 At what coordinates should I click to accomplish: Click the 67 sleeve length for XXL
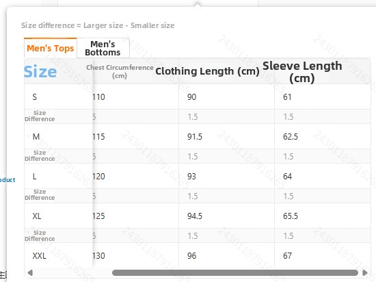click(x=287, y=255)
